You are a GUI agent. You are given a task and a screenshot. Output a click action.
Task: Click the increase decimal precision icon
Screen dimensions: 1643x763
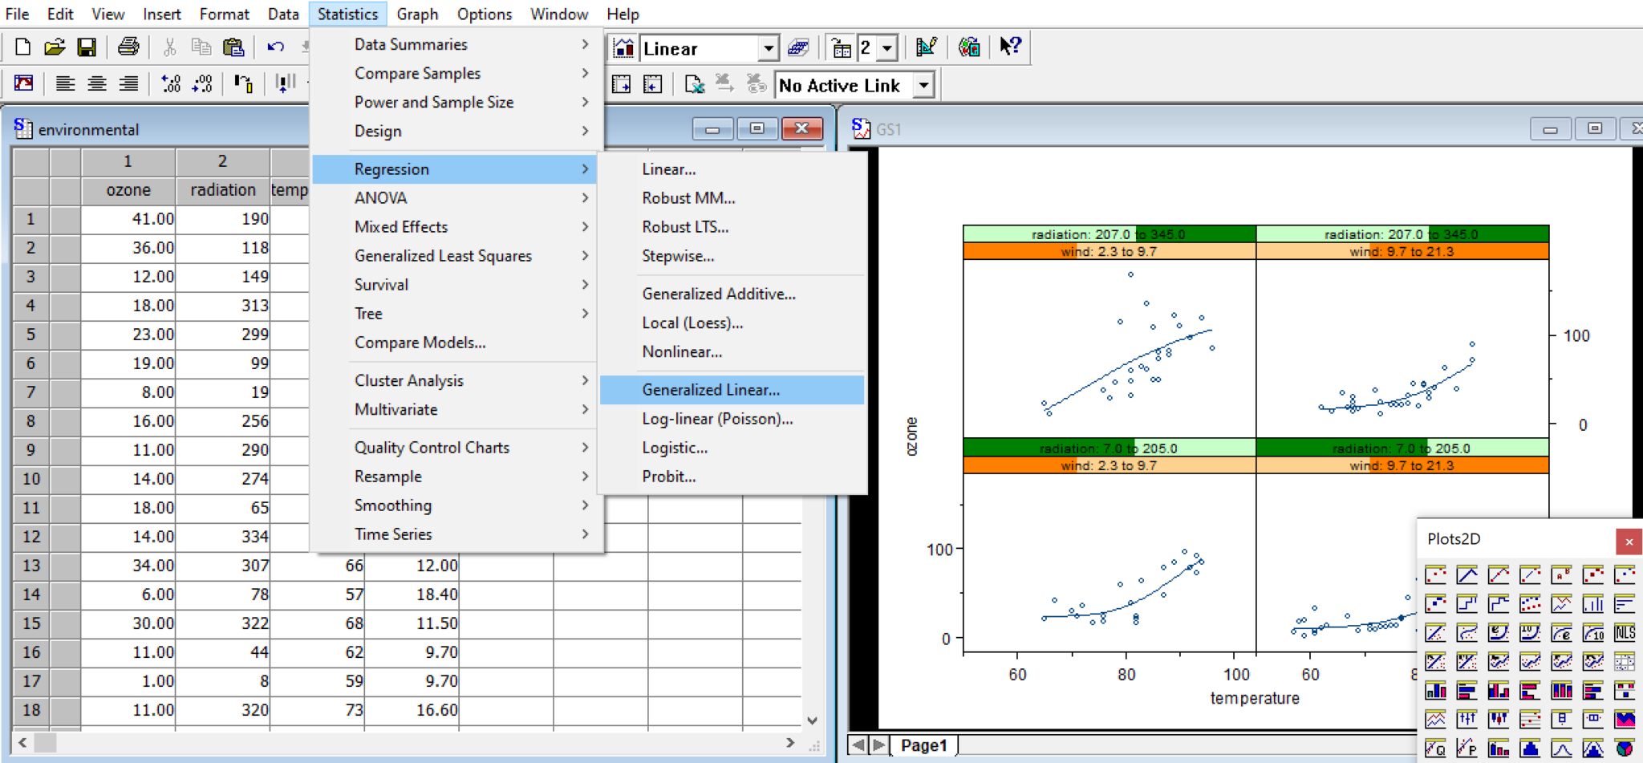[171, 83]
